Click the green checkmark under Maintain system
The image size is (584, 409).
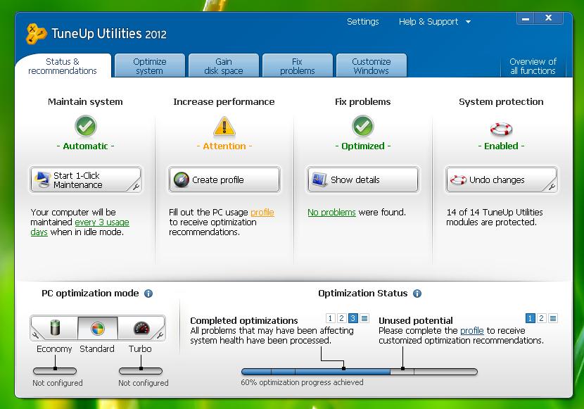coord(86,126)
